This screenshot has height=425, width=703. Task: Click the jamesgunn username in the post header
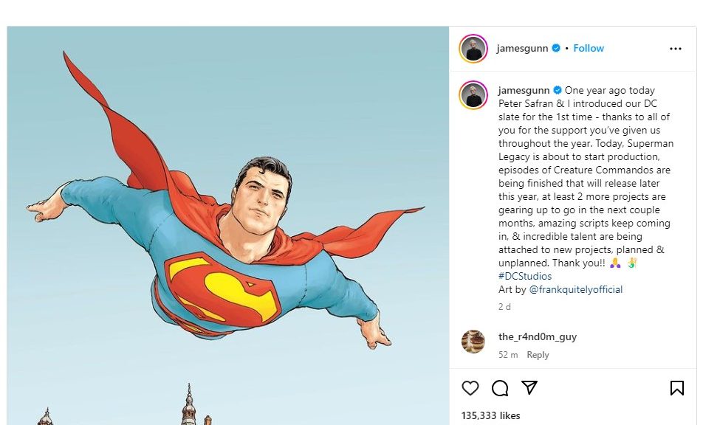point(523,49)
